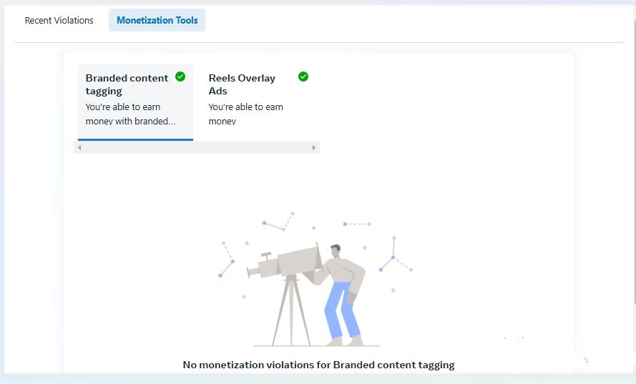Select the Monetization Tools tab

pyautogui.click(x=157, y=20)
